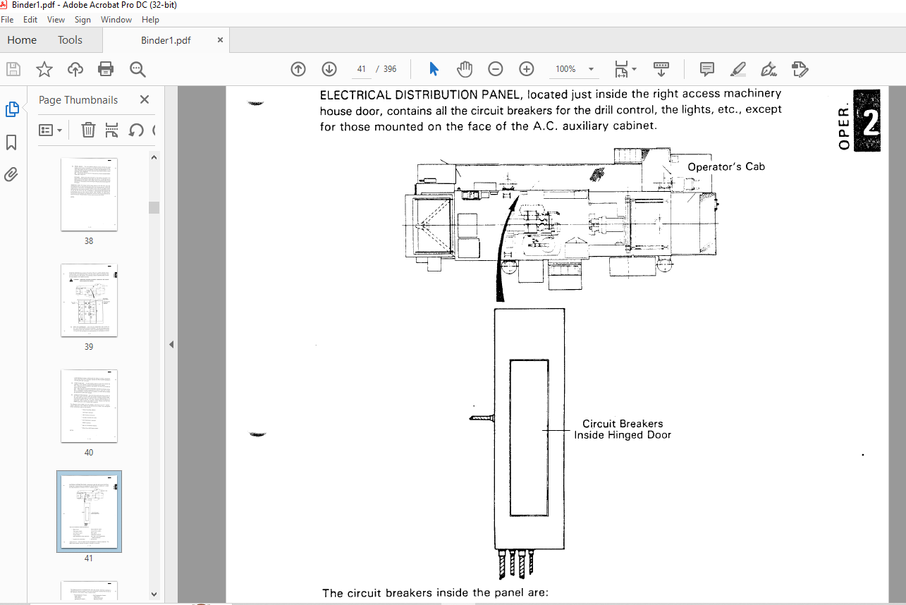The width and height of the screenshot is (906, 605).
Task: Select the Binder1.pdf document tab
Action: (x=166, y=40)
